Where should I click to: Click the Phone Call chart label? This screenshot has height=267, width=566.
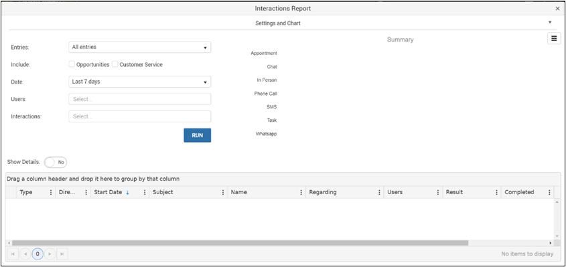(x=266, y=94)
